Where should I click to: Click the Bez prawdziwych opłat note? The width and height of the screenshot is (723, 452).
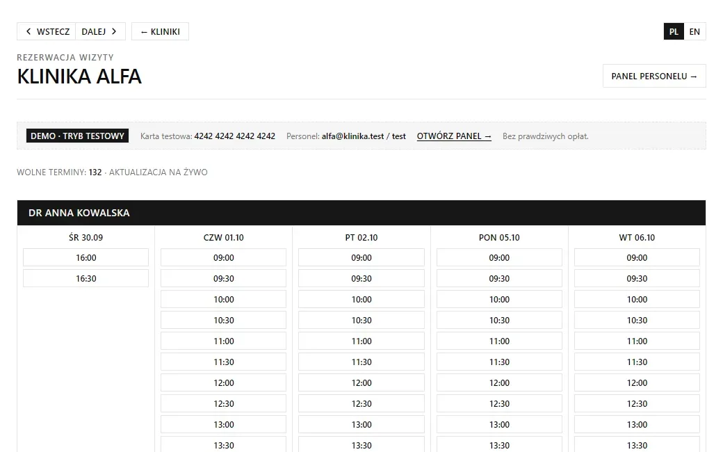pyautogui.click(x=546, y=136)
